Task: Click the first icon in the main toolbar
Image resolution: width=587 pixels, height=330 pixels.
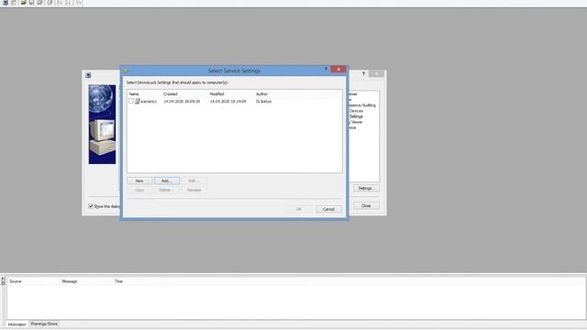Action: tap(6, 3)
